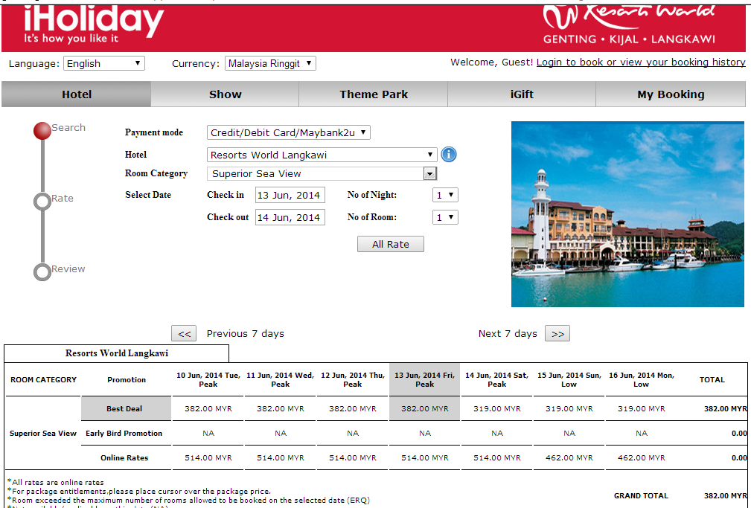Click the previous 7 days << button
751x508 pixels.
(x=184, y=333)
